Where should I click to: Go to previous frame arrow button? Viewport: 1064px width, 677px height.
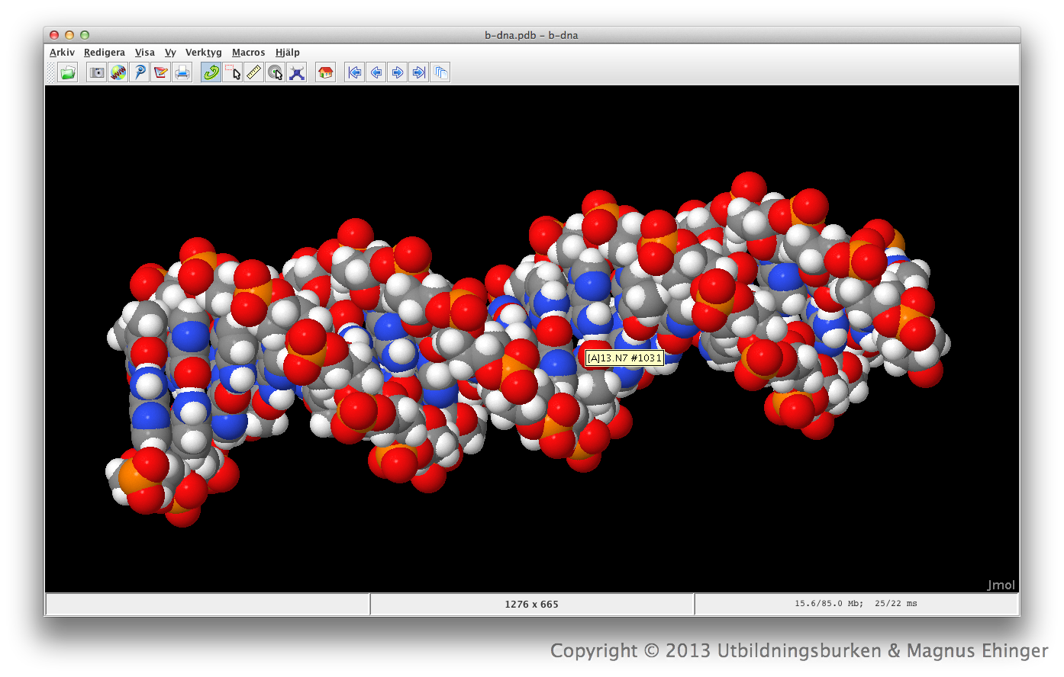tap(376, 72)
